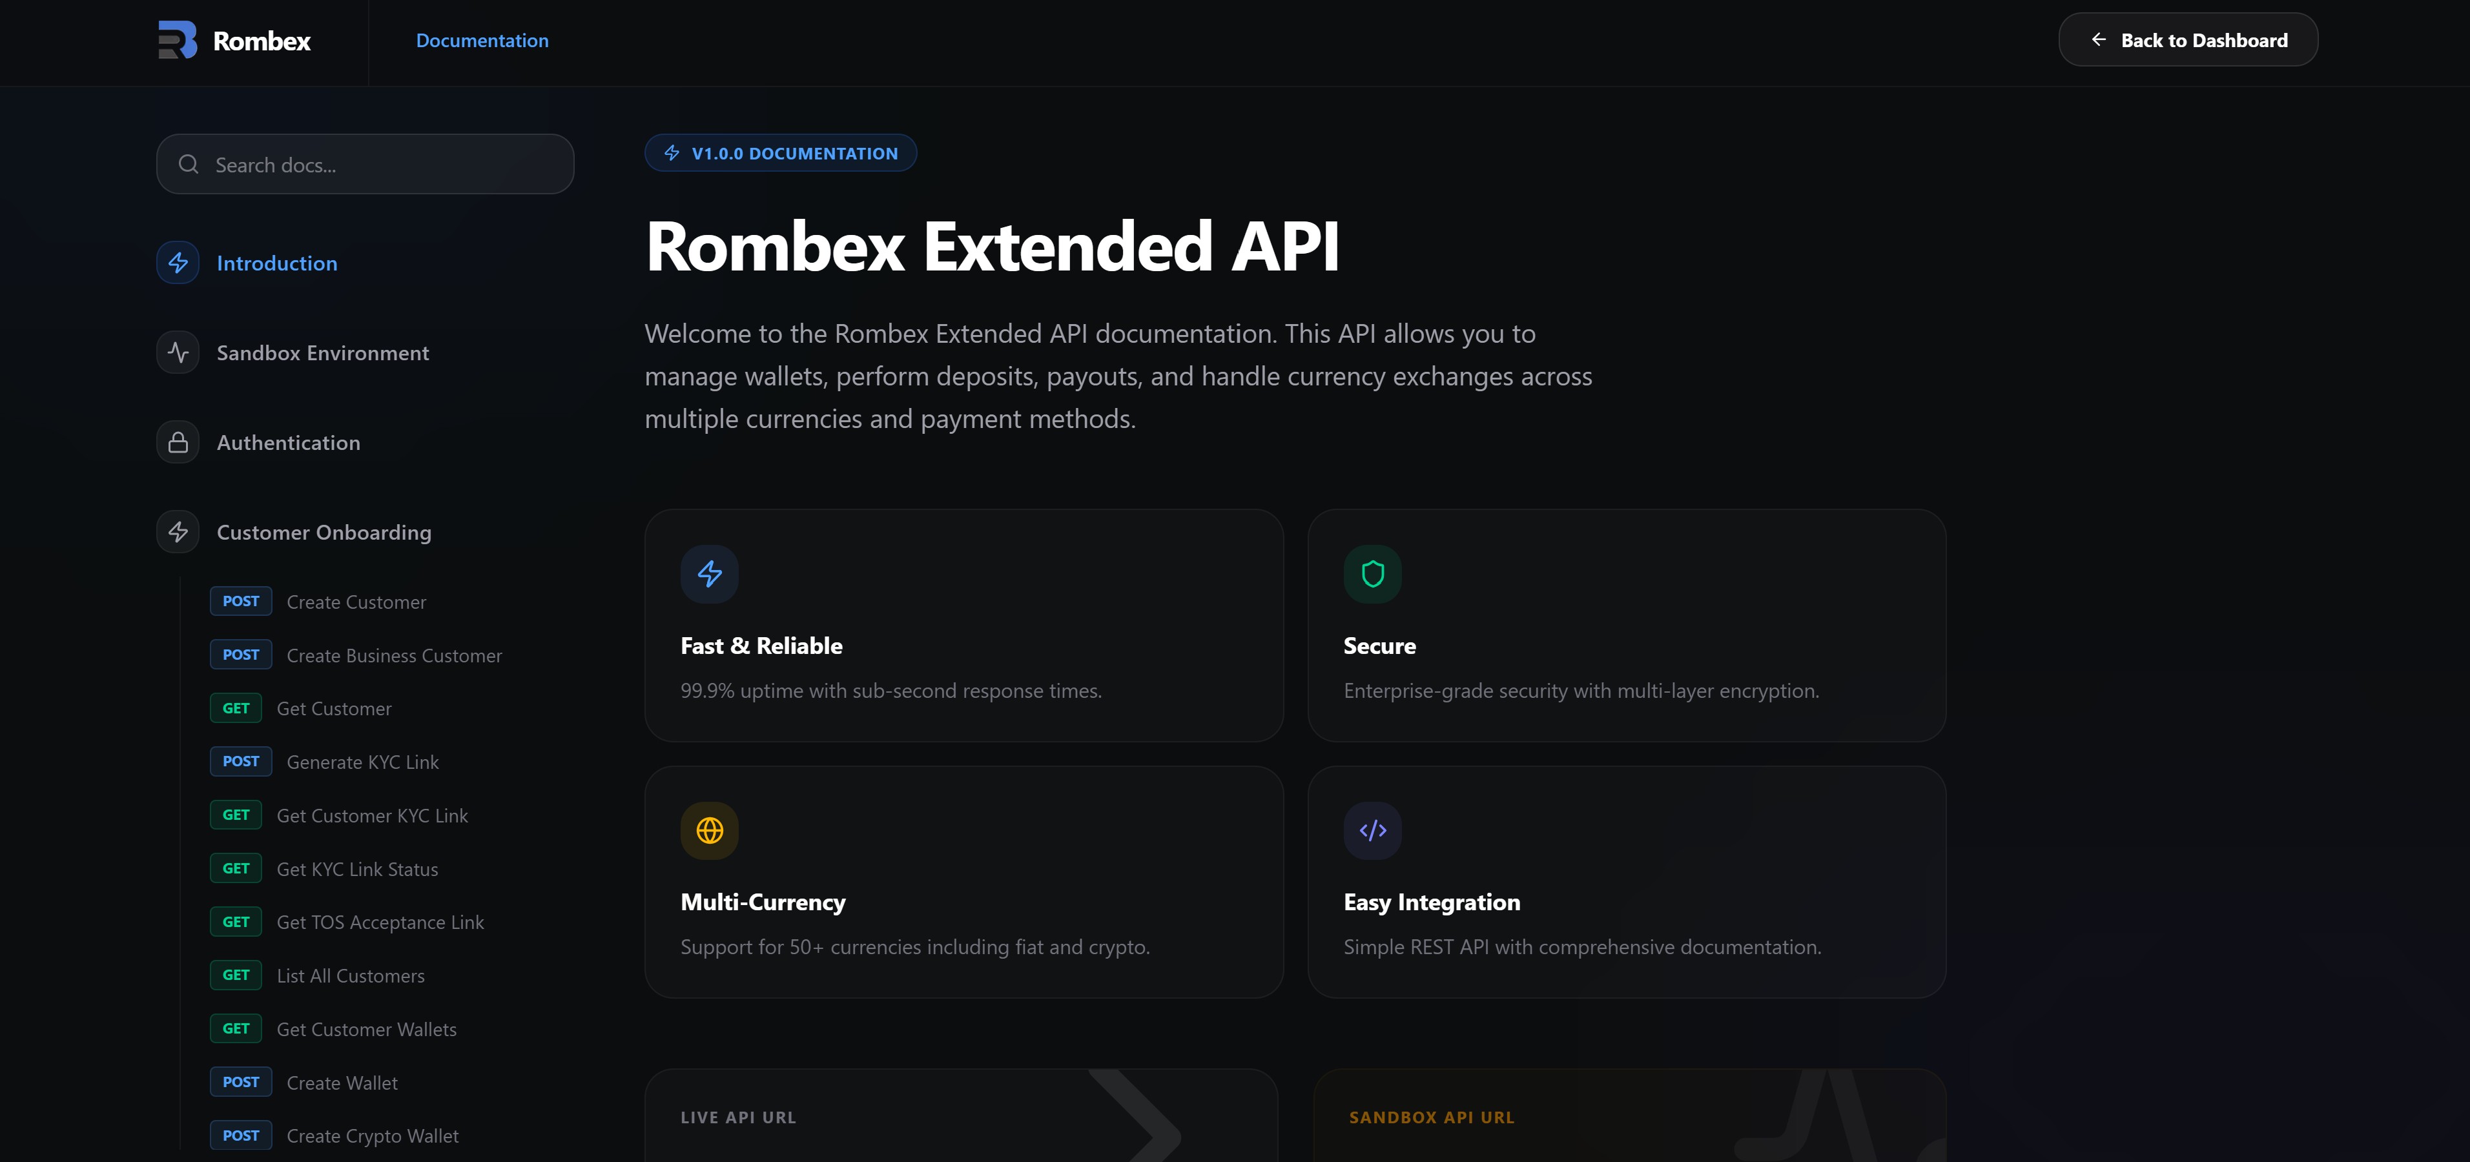Open the Get TOS Acceptance Link endpoint
This screenshot has height=1162, width=2470.
coord(380,922)
